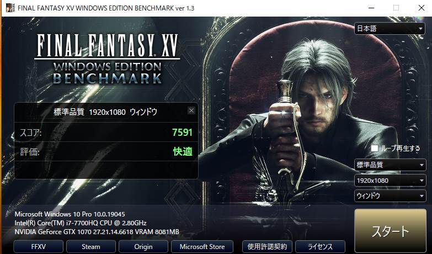432x254 pixels.
Task: Start the benchmark with スタート button
Action: (391, 231)
